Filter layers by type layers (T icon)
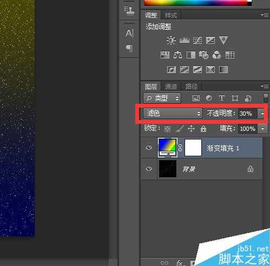270x266 pixels. click(222, 98)
